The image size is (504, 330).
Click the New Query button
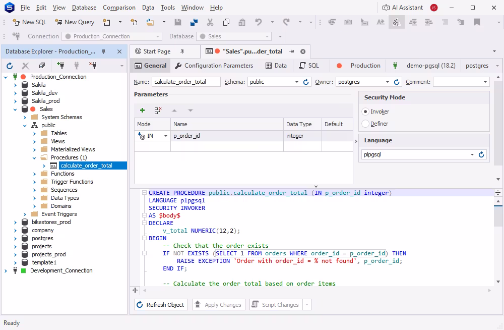[75, 22]
